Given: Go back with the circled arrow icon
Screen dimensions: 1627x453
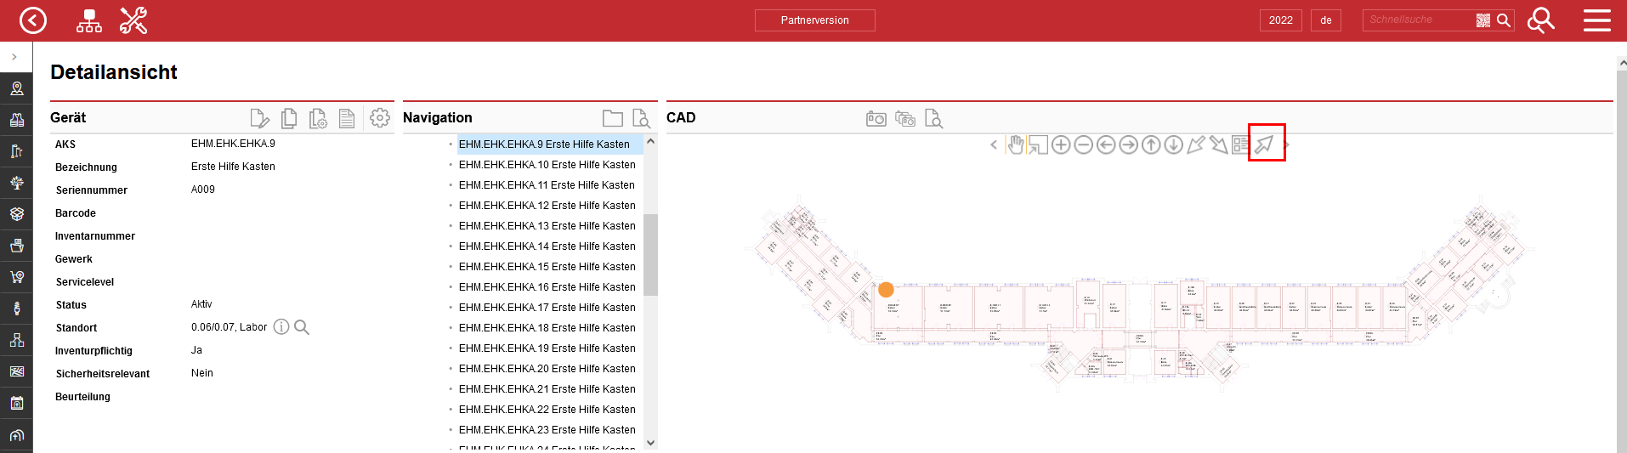Looking at the screenshot, I should [33, 20].
